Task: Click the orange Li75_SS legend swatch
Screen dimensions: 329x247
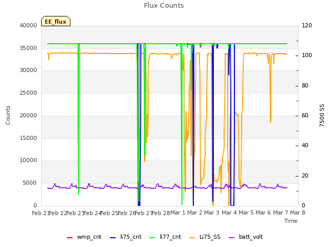Action: pyautogui.click(x=192, y=238)
